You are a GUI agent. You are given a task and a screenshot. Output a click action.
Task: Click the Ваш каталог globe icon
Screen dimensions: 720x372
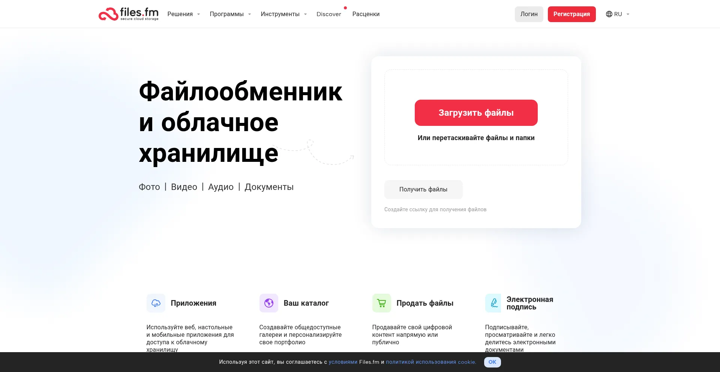point(269,303)
